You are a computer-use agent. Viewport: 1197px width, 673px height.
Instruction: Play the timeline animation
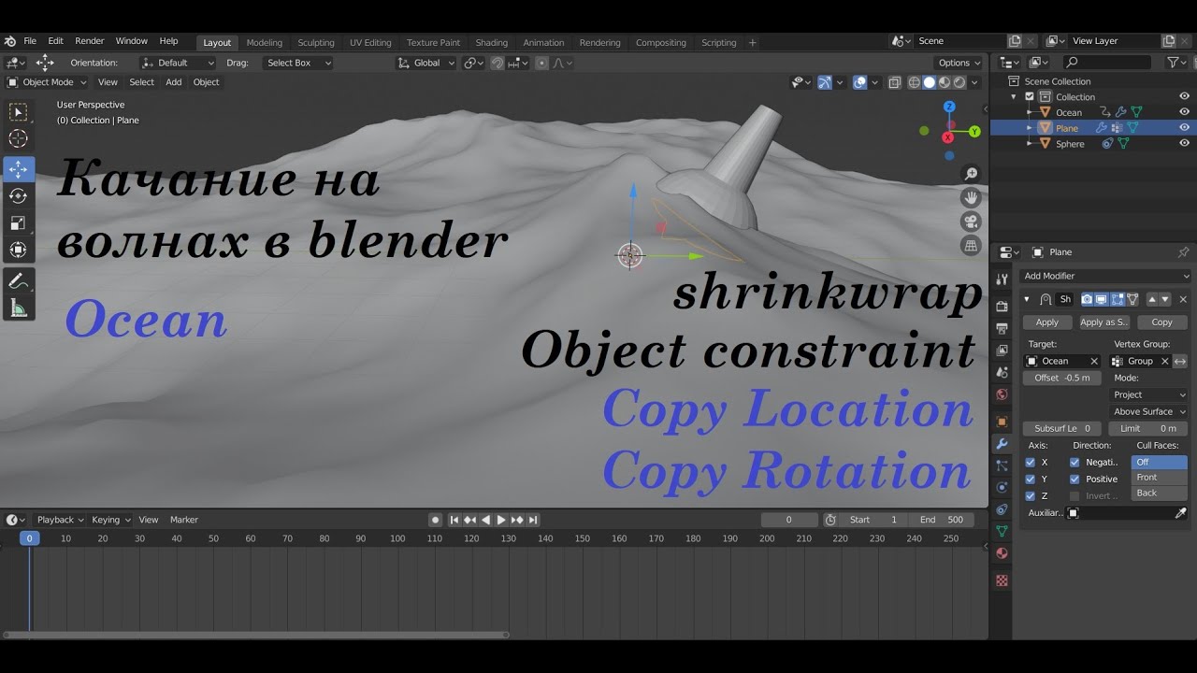pos(501,520)
